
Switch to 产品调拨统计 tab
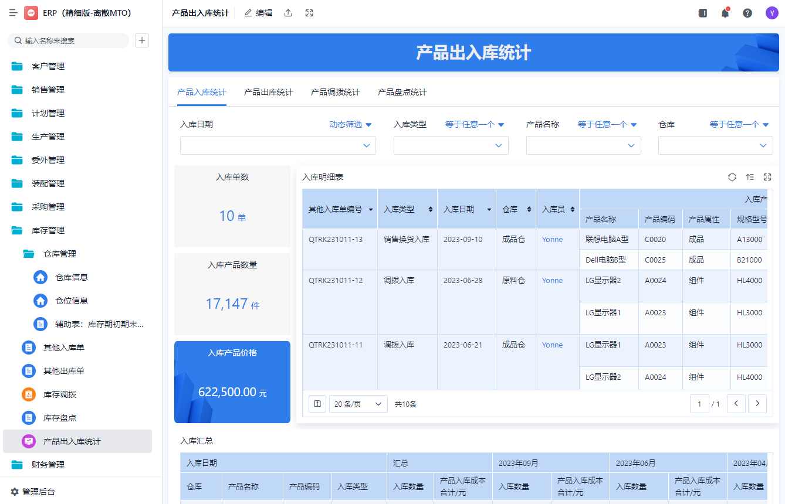pyautogui.click(x=336, y=92)
